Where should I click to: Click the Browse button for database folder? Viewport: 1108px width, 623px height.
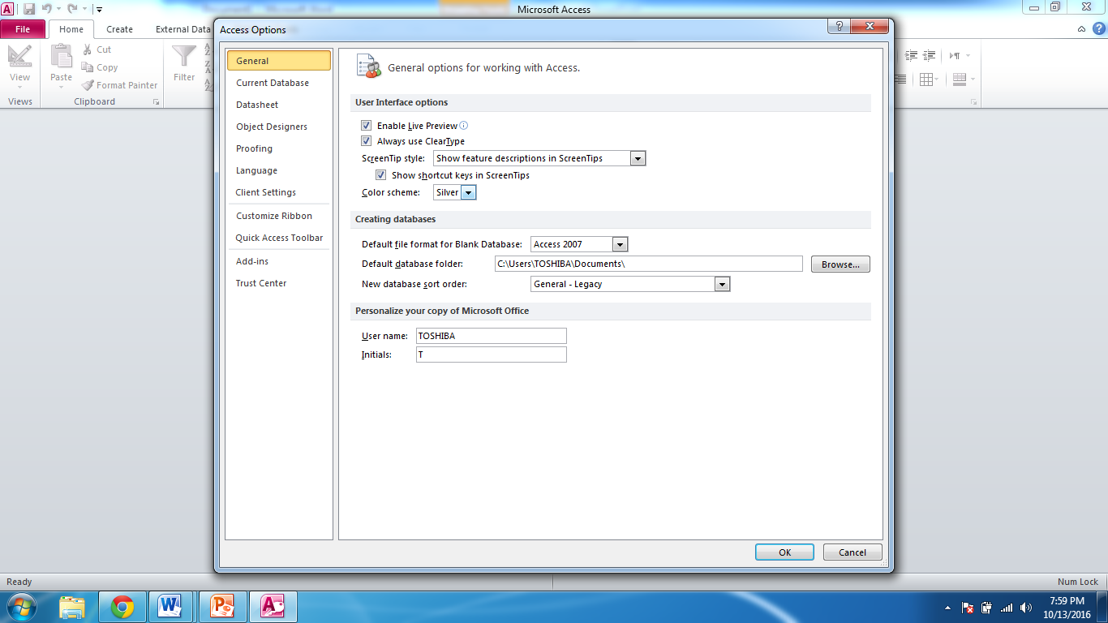[840, 264]
